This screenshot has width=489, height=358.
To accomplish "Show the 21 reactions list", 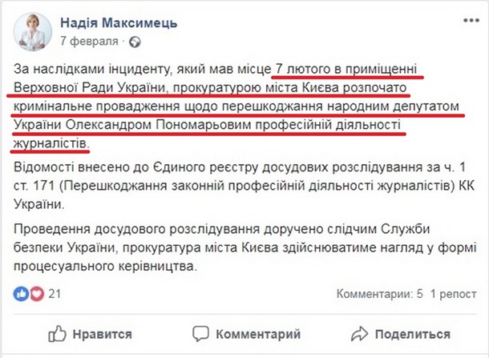I will (55, 295).
